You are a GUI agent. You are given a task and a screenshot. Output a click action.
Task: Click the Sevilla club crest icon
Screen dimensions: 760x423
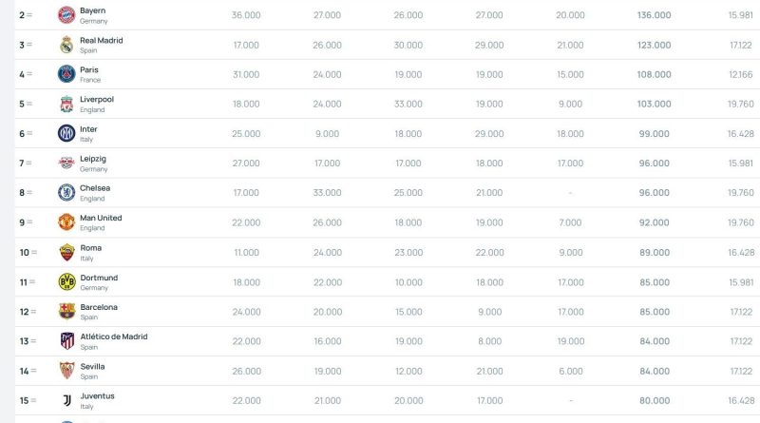66,371
